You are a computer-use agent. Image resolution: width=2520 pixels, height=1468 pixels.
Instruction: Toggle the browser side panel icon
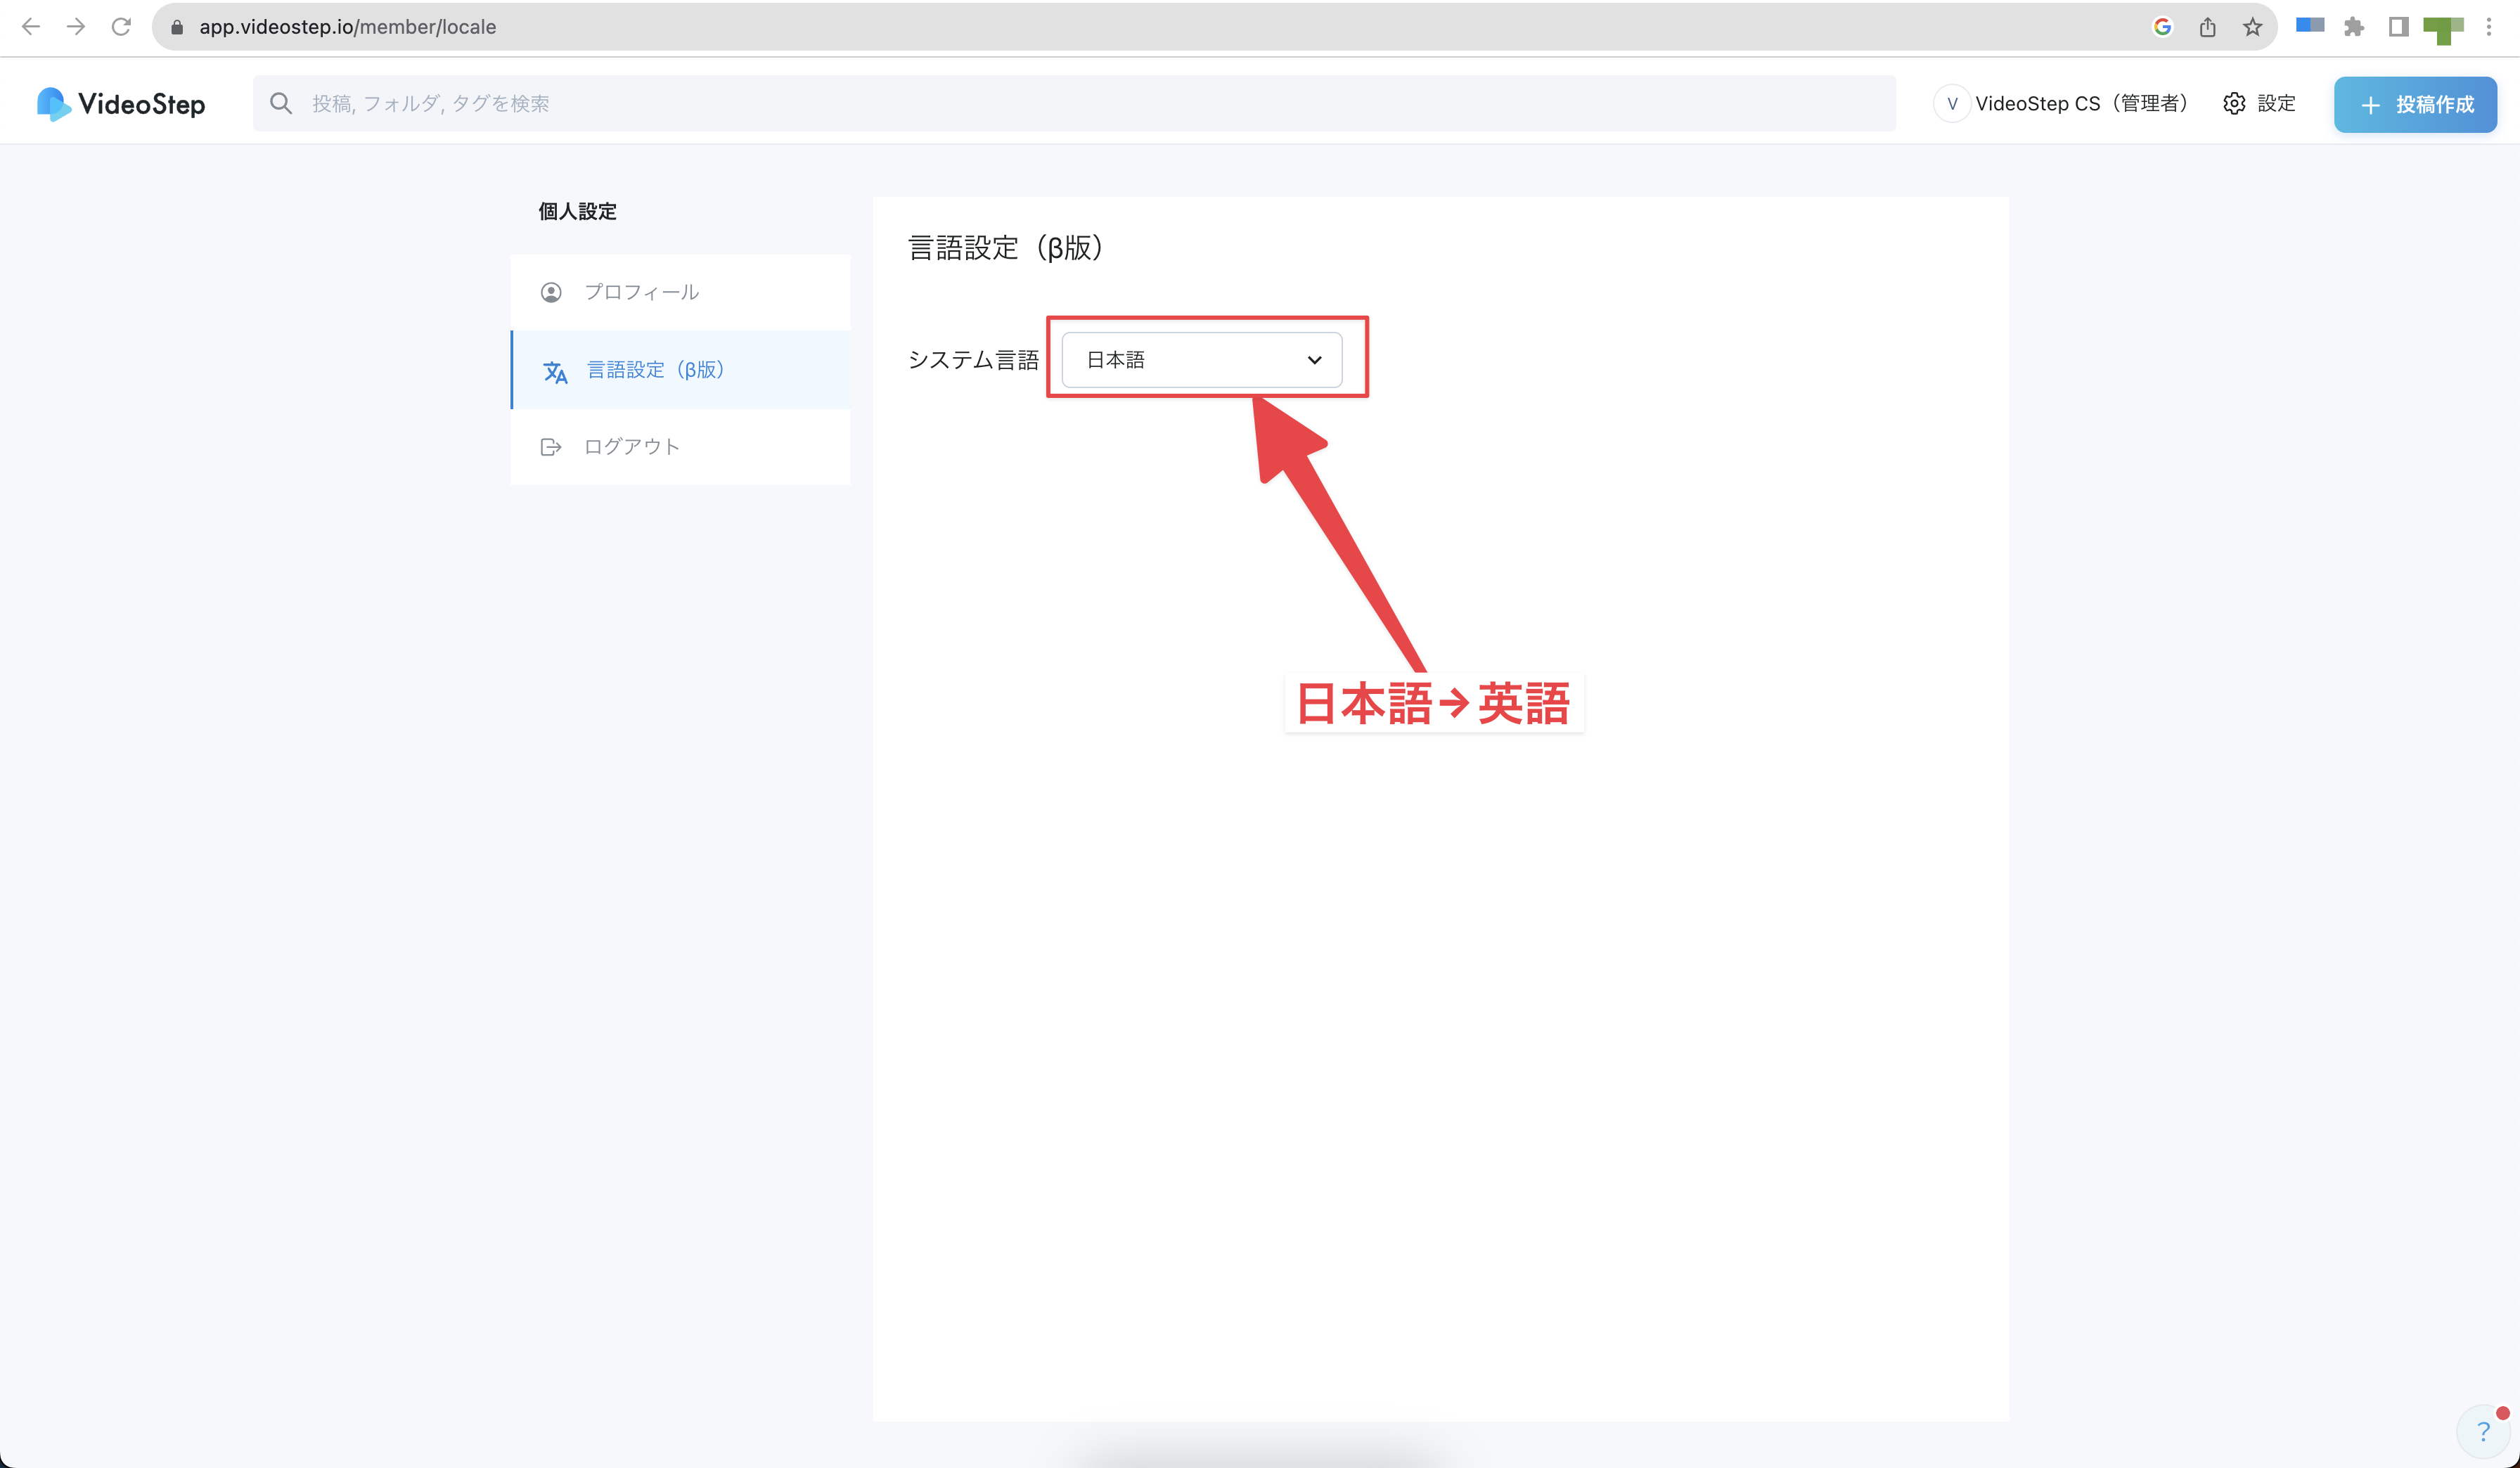click(2398, 27)
